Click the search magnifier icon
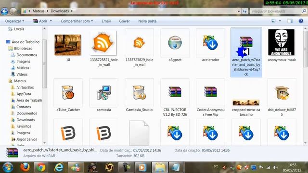308x173 pixels. point(304,11)
